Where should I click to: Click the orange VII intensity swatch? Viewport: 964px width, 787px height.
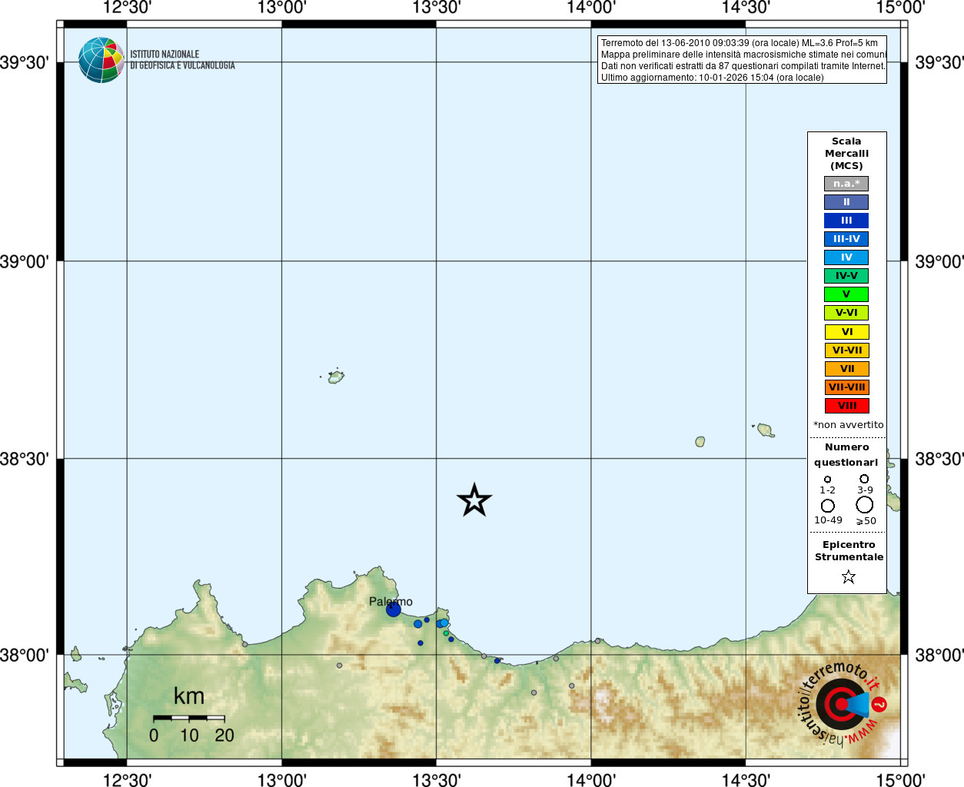coord(846,369)
